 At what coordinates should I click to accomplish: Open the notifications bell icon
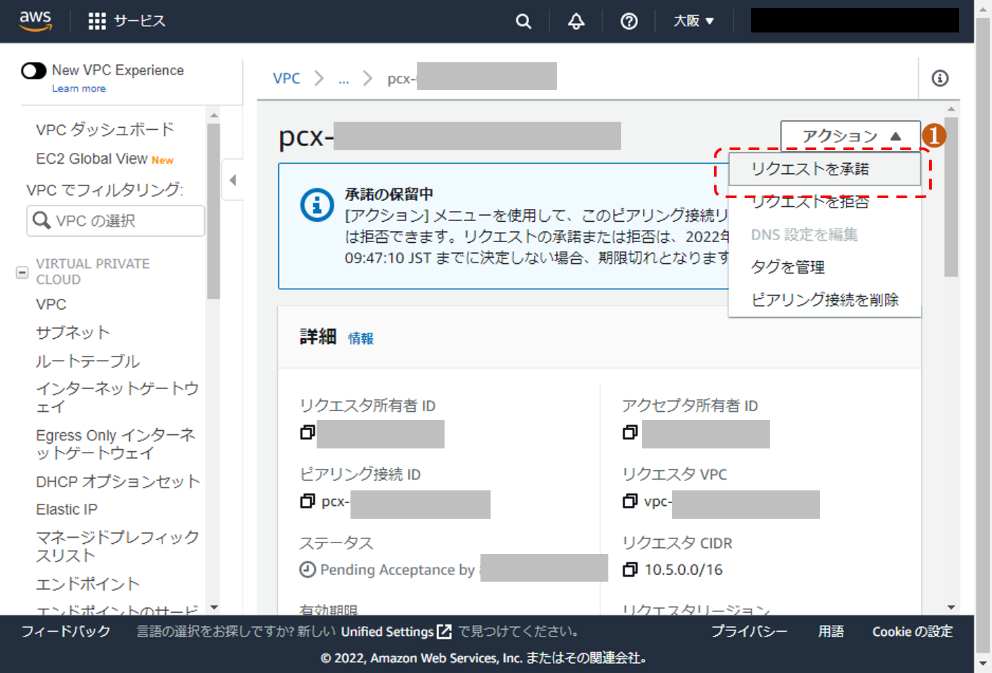576,22
